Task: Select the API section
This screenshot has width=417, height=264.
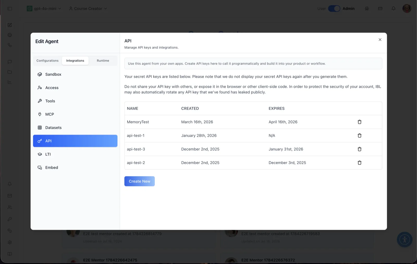Action: (75, 141)
